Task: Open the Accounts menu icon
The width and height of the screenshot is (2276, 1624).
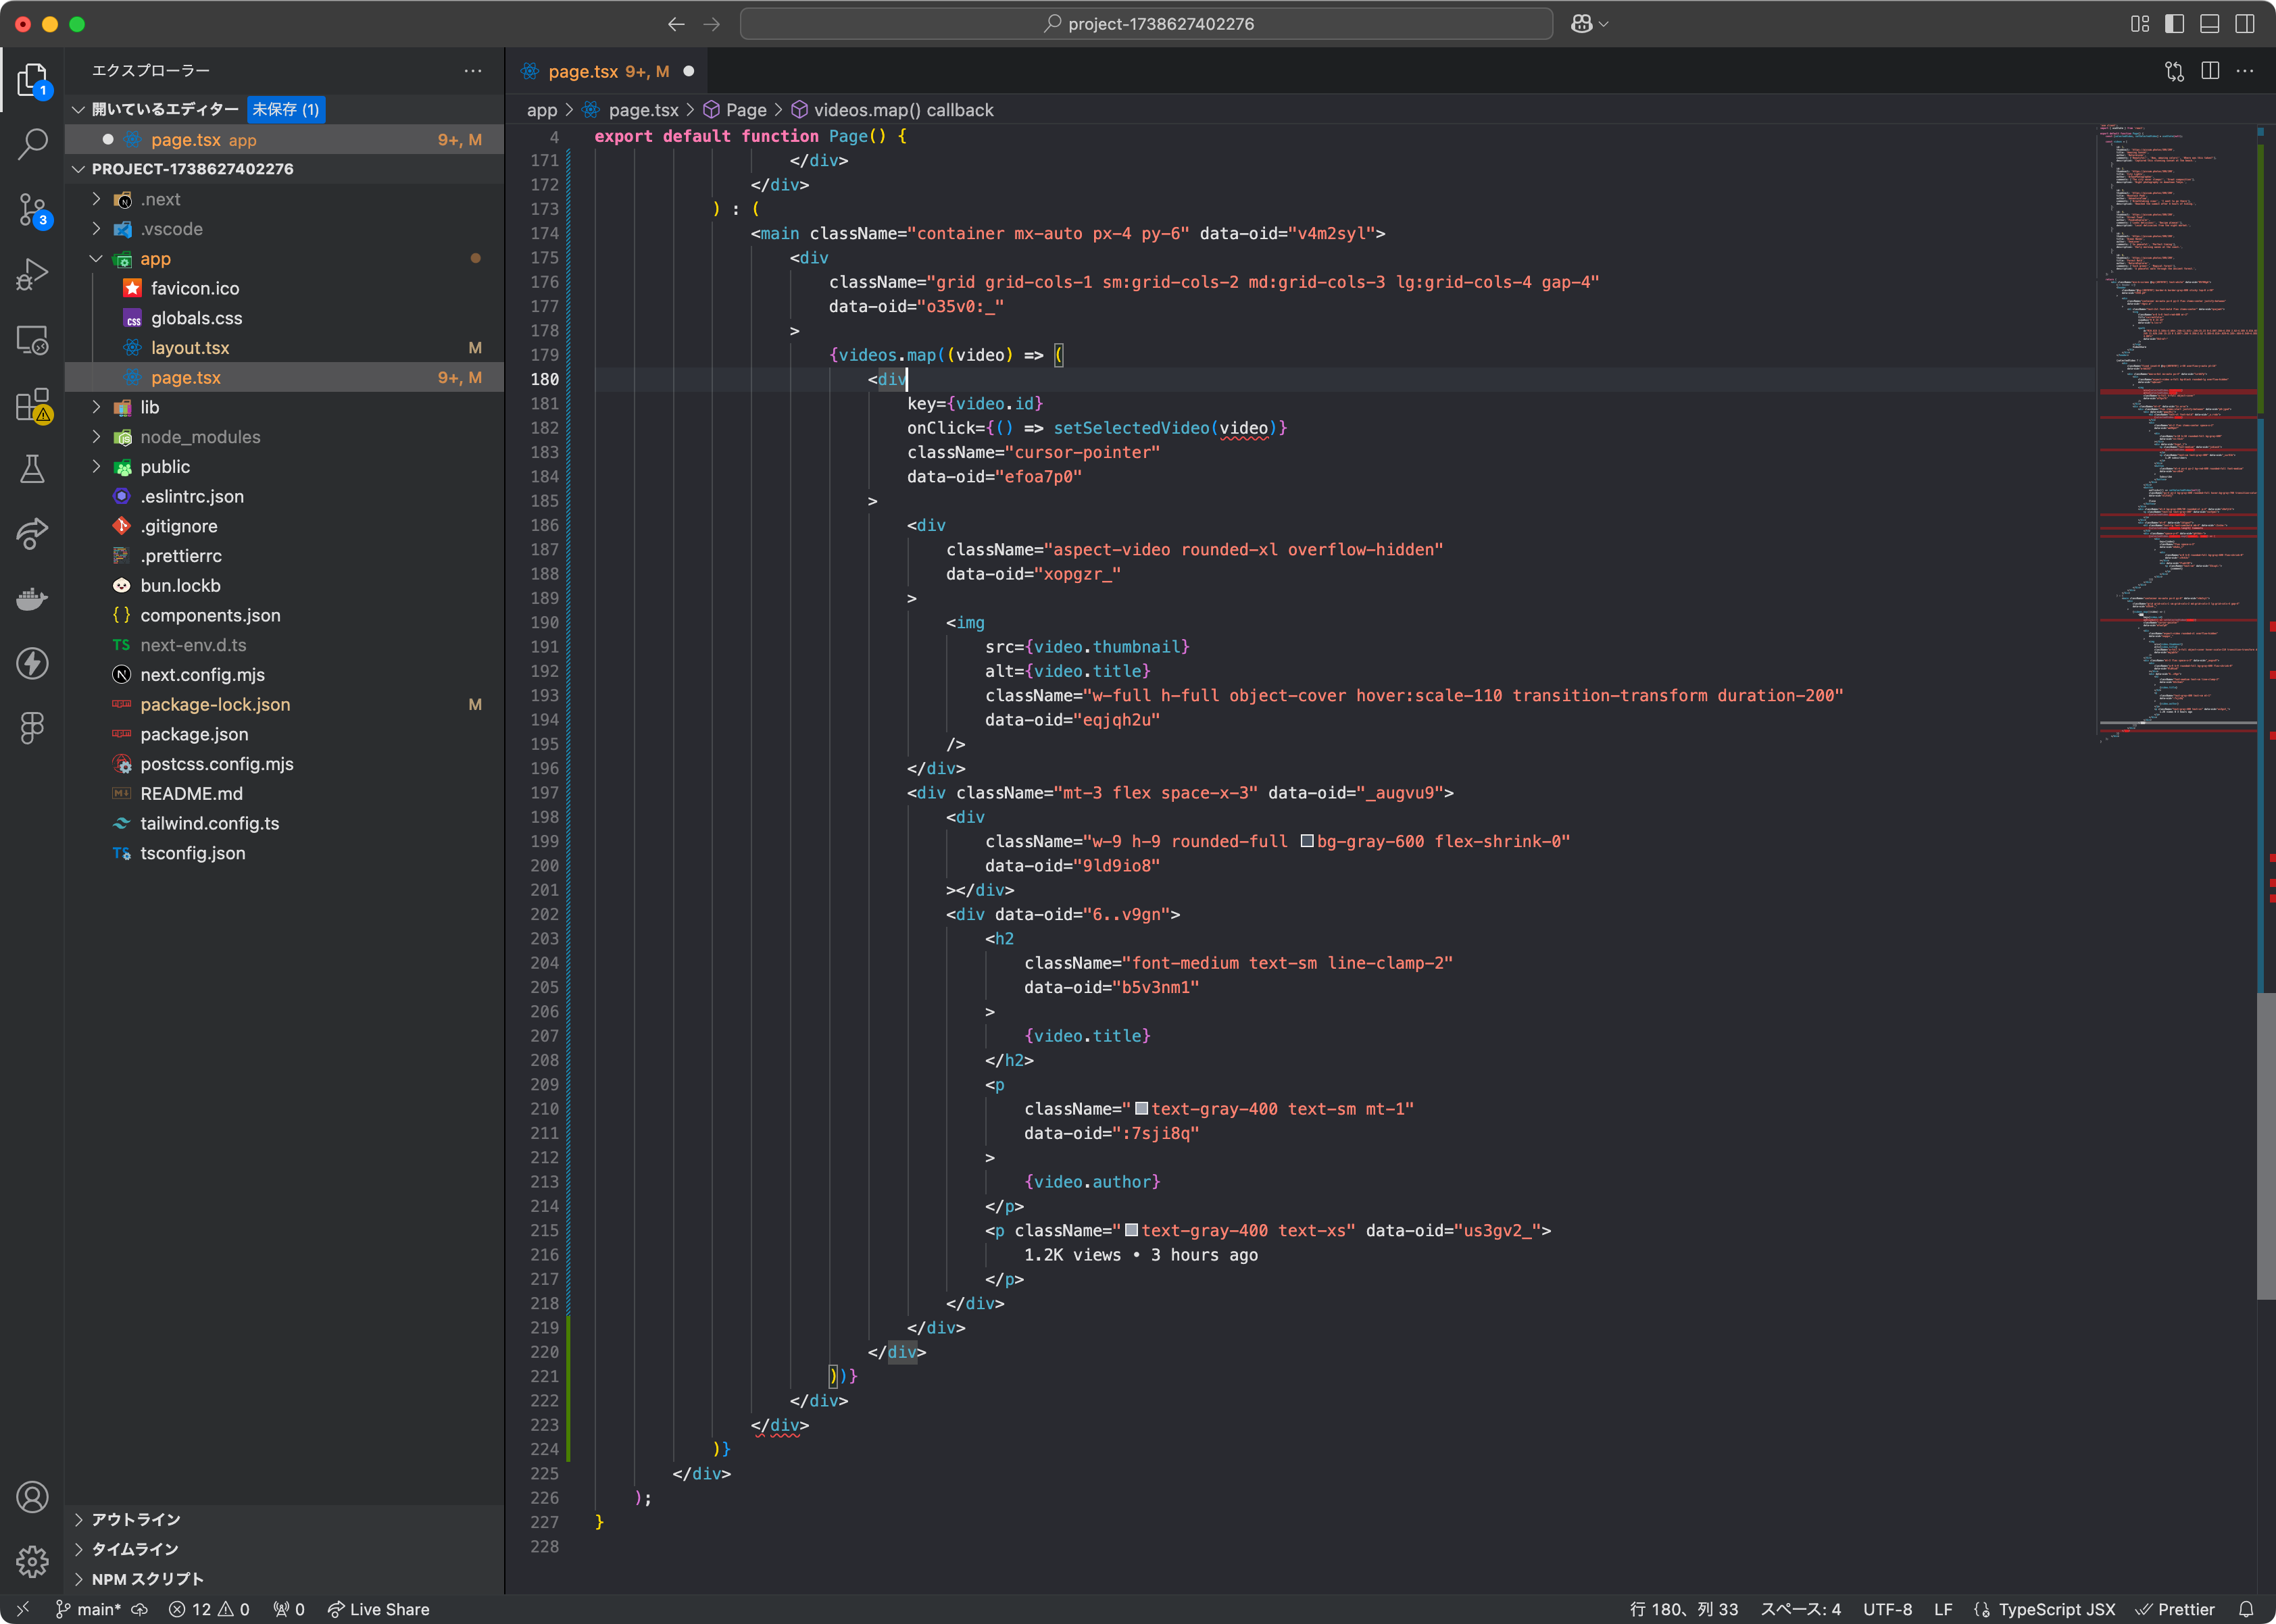Action: click(x=32, y=1497)
